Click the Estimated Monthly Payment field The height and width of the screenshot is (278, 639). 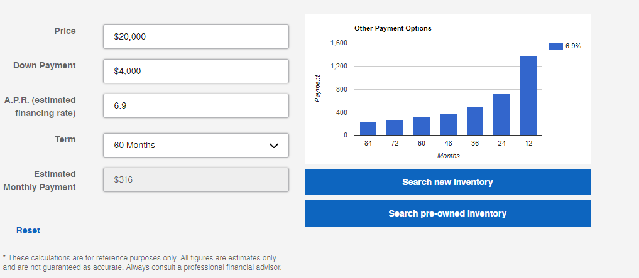coord(195,180)
